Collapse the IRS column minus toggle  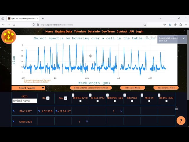[125, 95]
